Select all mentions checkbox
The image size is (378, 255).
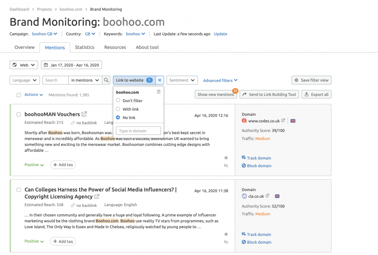point(18,95)
